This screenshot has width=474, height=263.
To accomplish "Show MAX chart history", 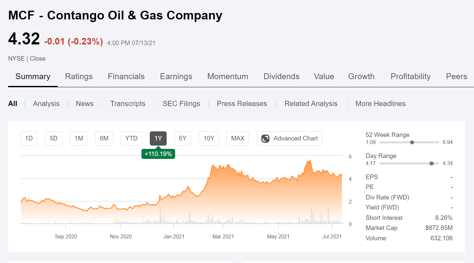I will (238, 138).
